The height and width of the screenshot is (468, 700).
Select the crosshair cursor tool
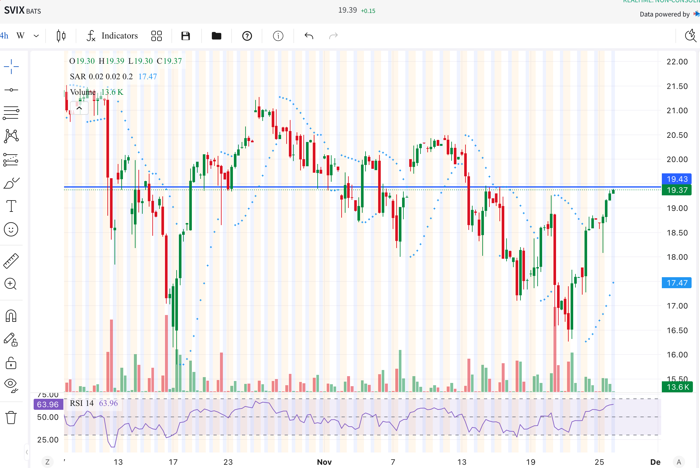click(11, 67)
